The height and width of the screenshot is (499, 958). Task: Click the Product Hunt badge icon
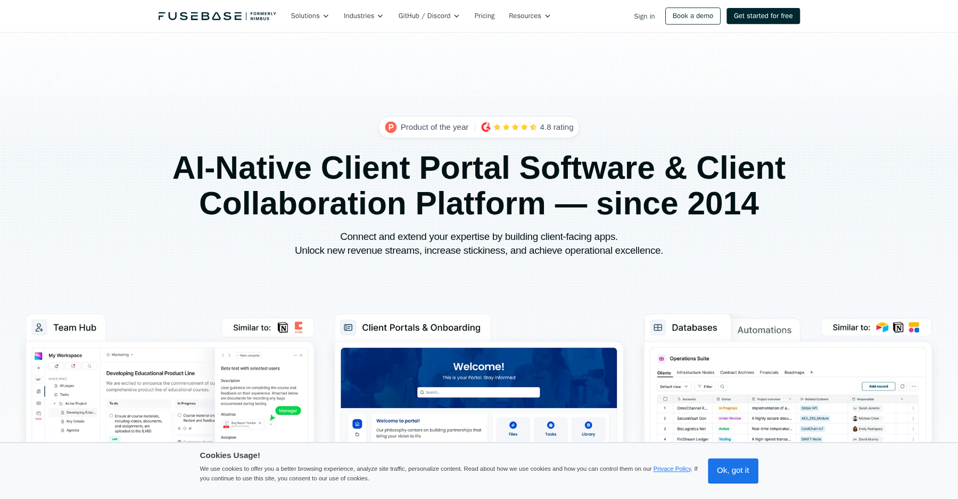point(391,127)
